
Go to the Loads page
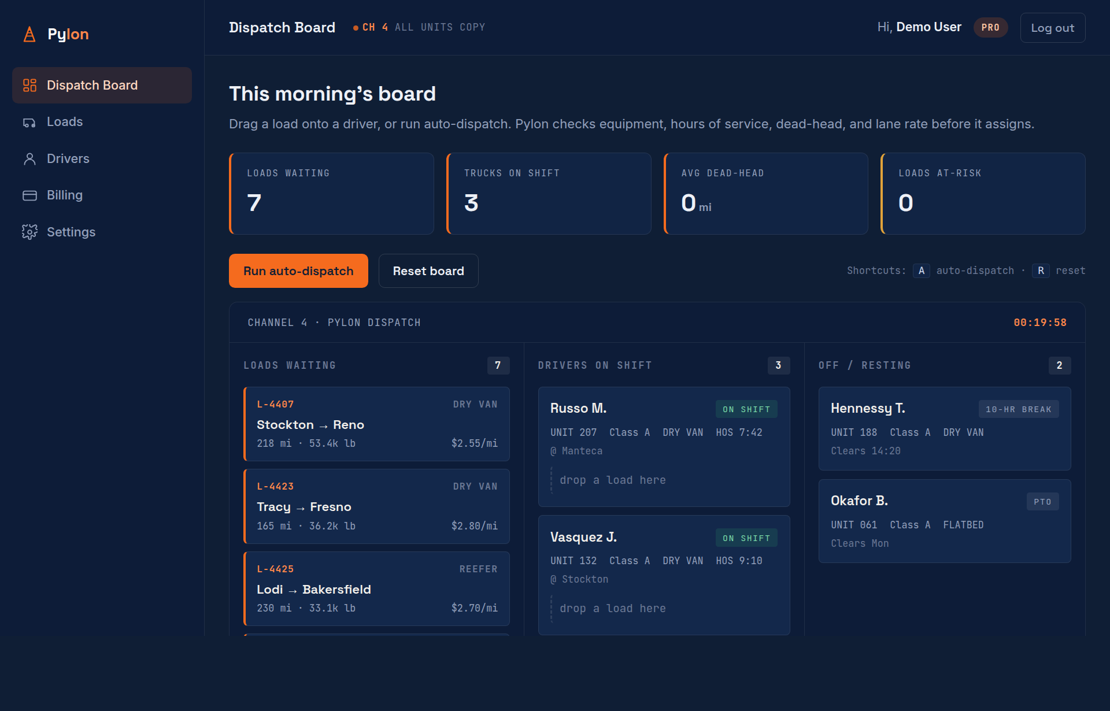[x=102, y=122]
